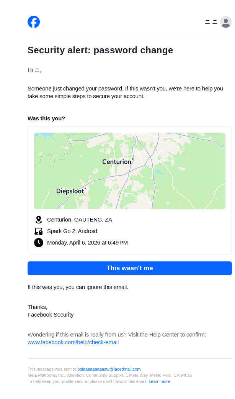Click the "Facebook Security" signature text
The height and width of the screenshot is (399, 235).
(51, 315)
